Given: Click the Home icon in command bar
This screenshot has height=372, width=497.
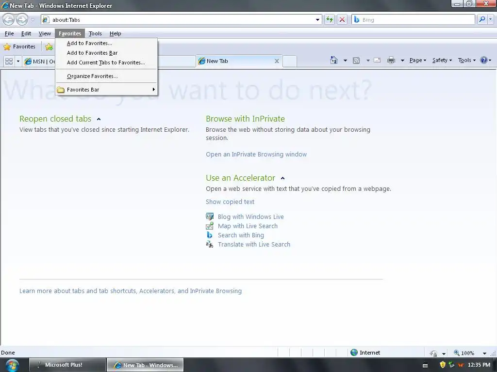Looking at the screenshot, I should (x=334, y=60).
